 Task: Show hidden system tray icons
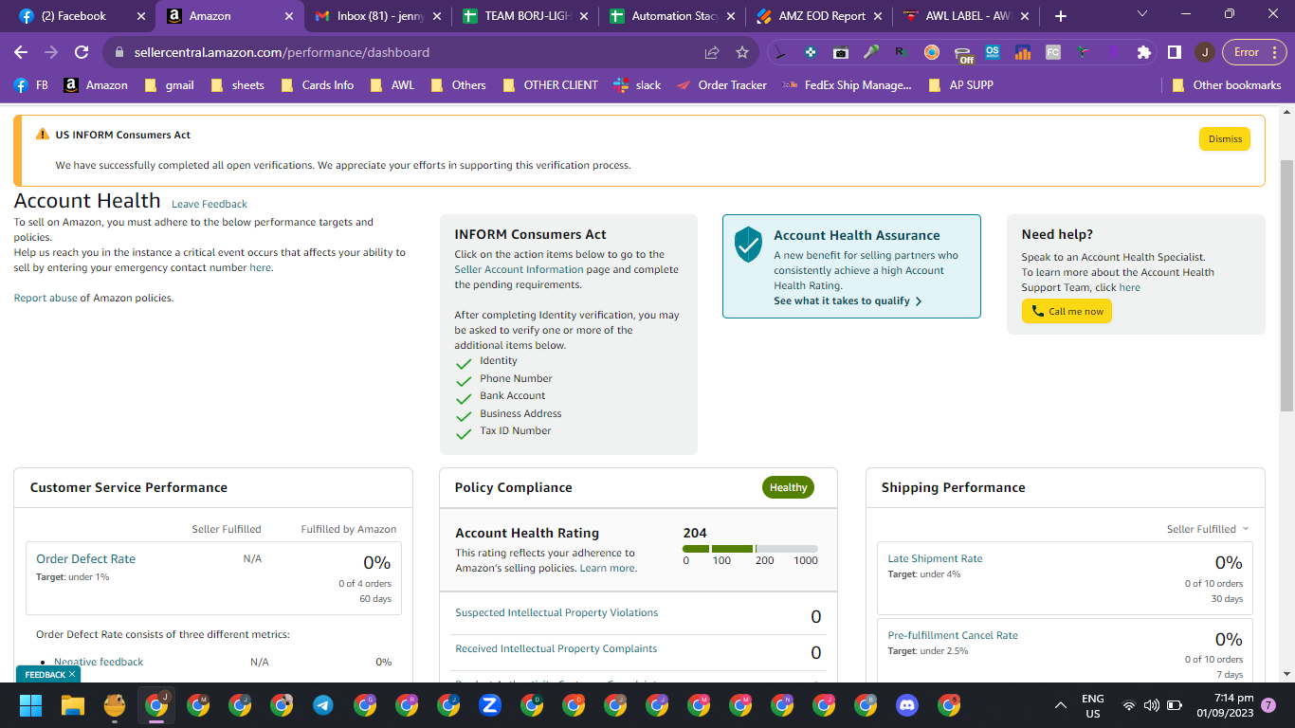(1061, 705)
